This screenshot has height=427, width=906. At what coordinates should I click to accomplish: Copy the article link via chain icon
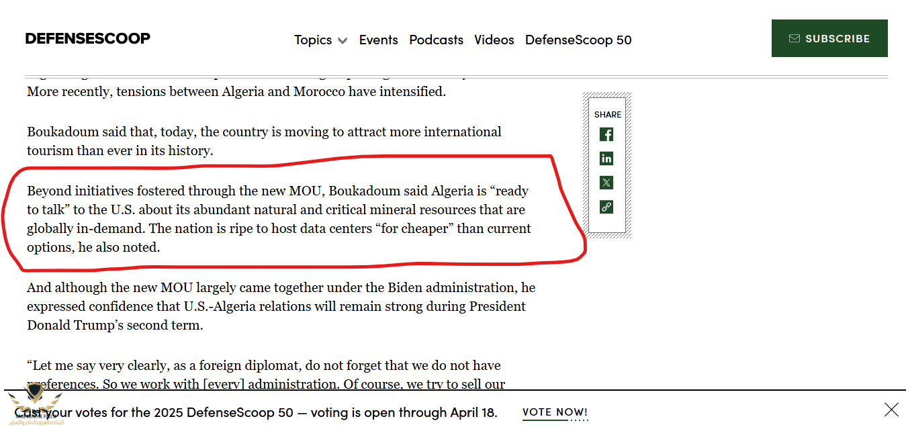[x=606, y=207]
